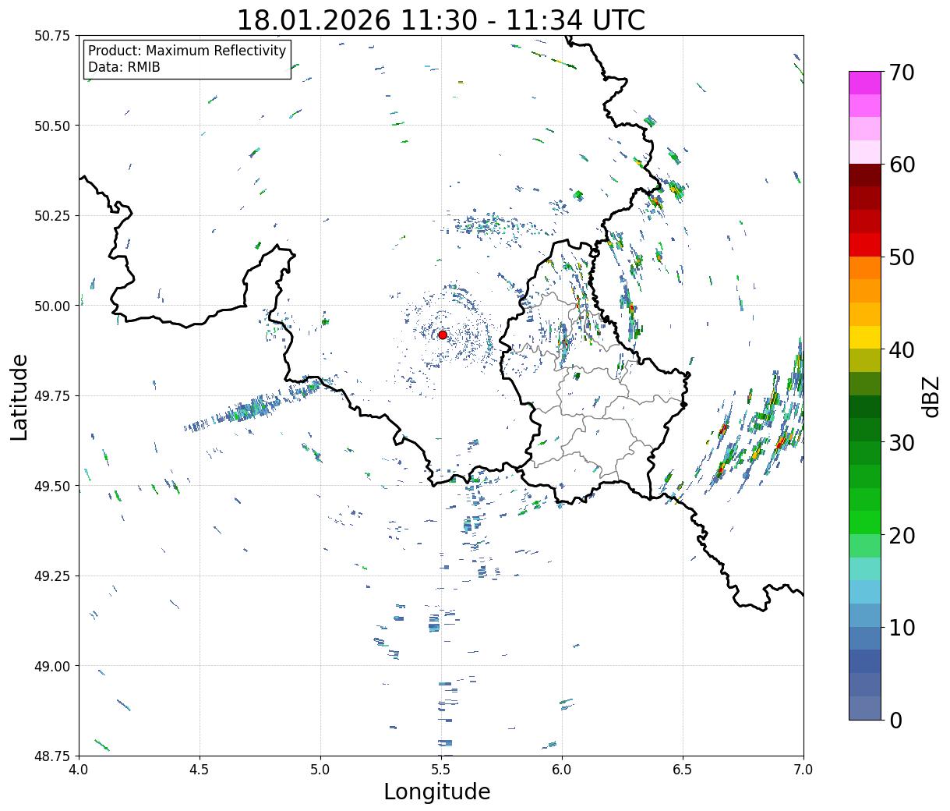950x811 pixels.
Task: Click the Longitude axis label
Action: pos(437,792)
